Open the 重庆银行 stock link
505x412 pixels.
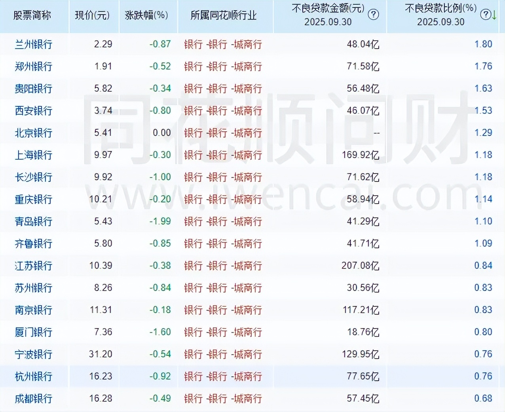coord(34,199)
